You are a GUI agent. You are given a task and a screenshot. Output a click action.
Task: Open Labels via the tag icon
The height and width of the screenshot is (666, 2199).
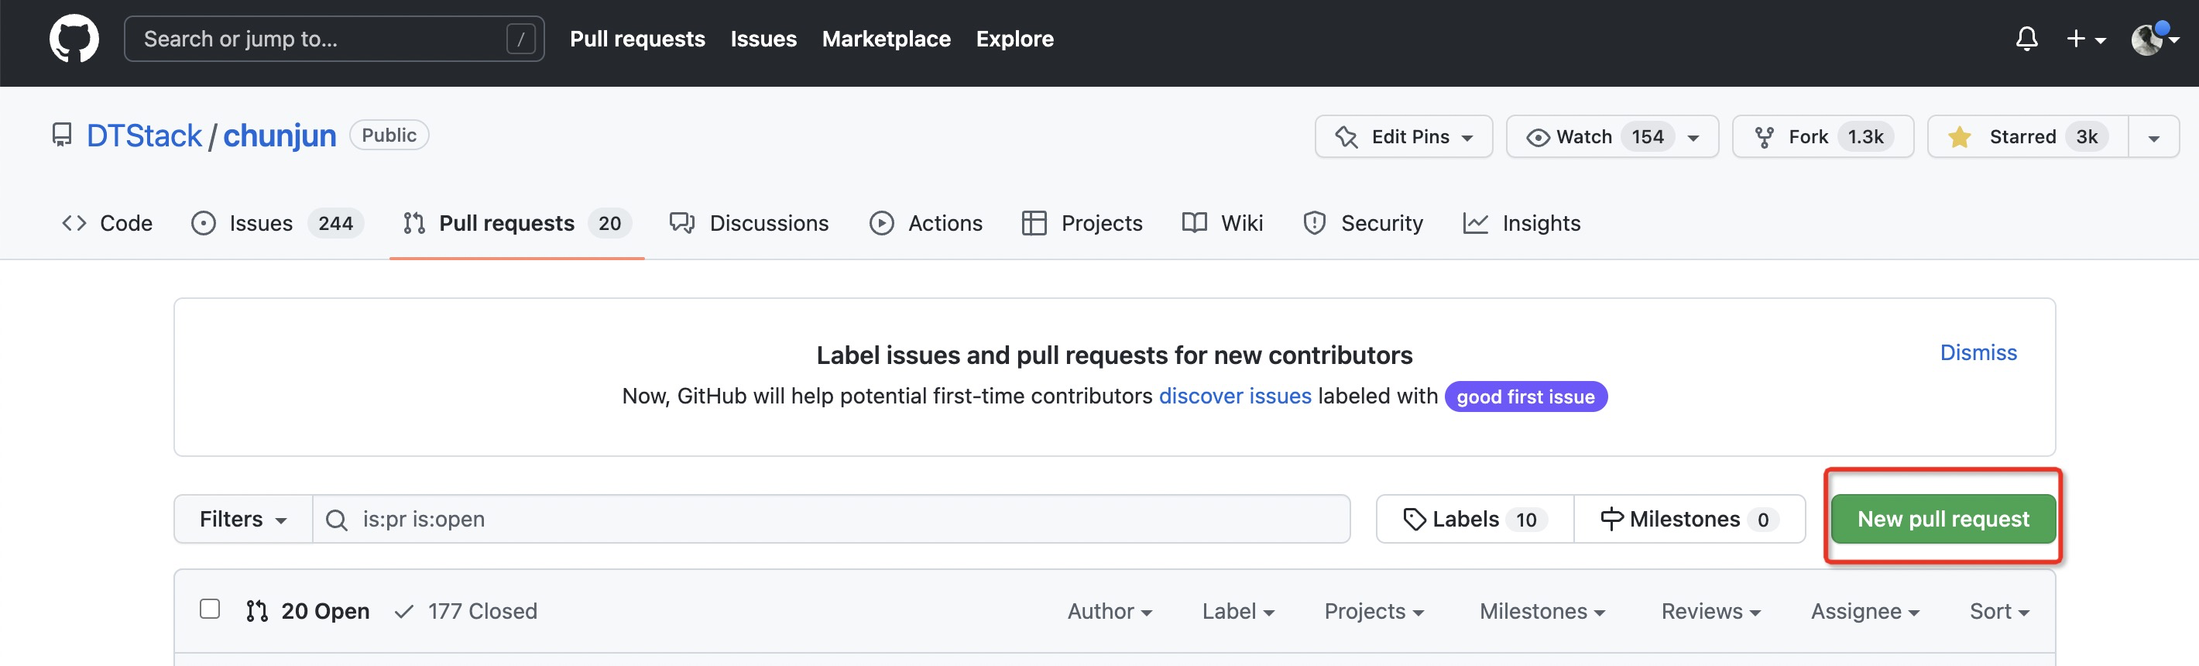tap(1414, 519)
